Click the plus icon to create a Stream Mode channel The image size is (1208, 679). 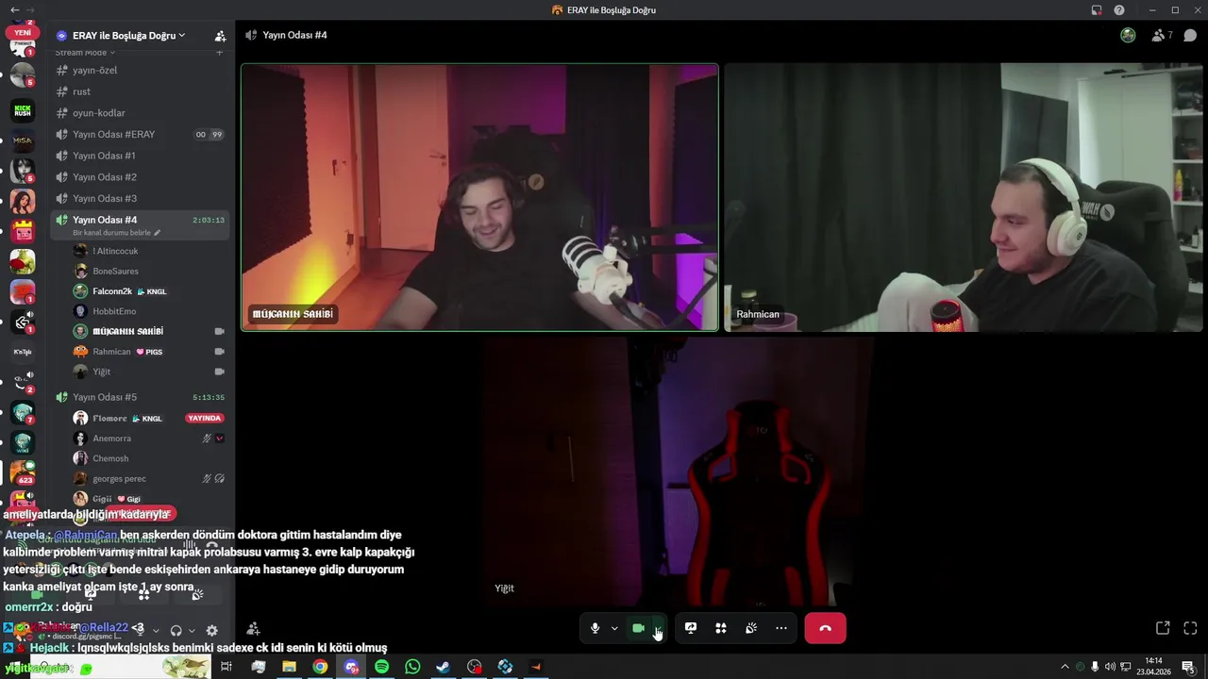(x=220, y=53)
